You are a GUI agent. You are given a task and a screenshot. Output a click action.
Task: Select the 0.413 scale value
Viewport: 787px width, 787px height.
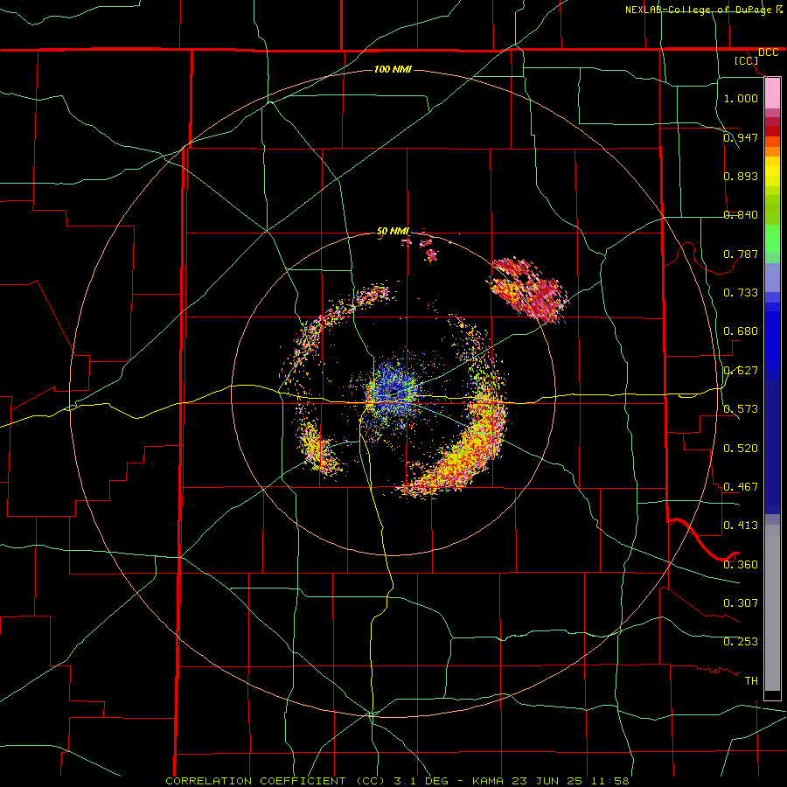pyautogui.click(x=741, y=525)
